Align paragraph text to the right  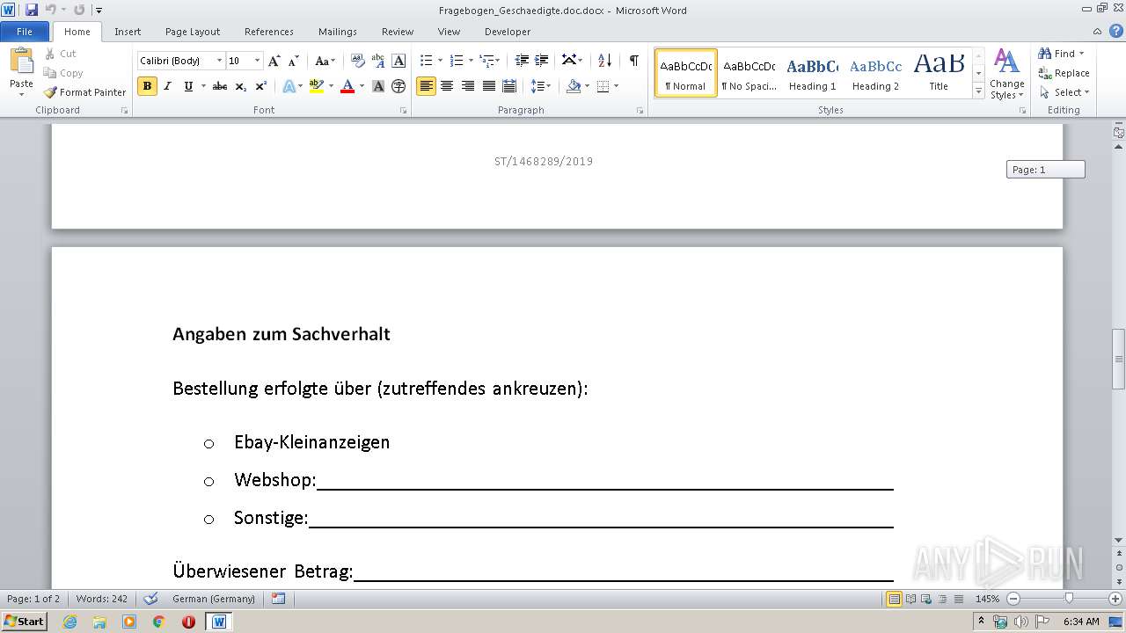[468, 86]
